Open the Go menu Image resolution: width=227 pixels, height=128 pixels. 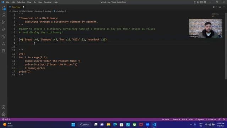tap(35, 2)
